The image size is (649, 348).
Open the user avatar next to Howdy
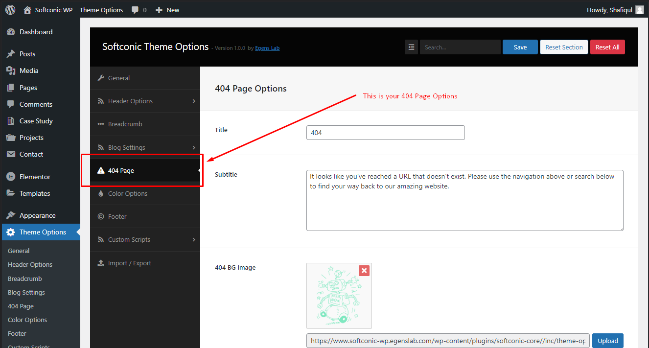(639, 10)
